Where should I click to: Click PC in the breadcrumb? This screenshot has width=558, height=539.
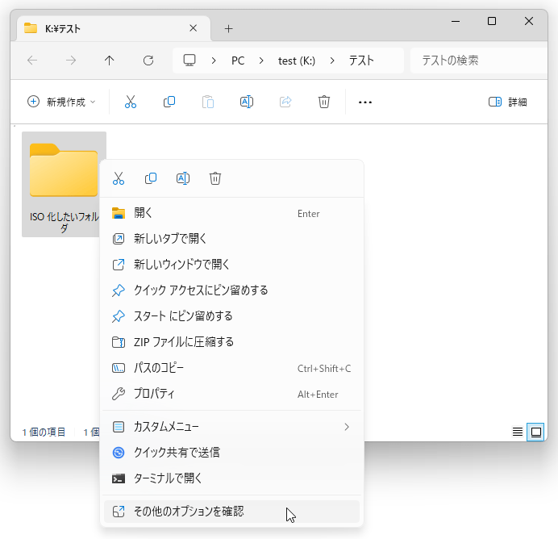[x=238, y=61]
